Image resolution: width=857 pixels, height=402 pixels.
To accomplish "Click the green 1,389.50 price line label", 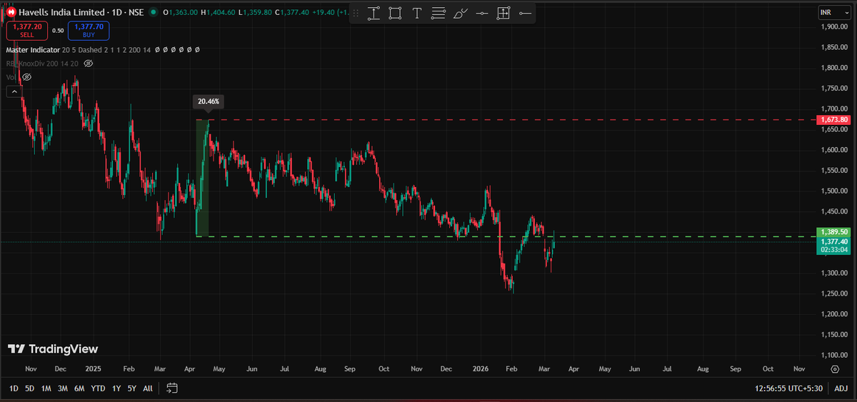I will click(x=834, y=232).
